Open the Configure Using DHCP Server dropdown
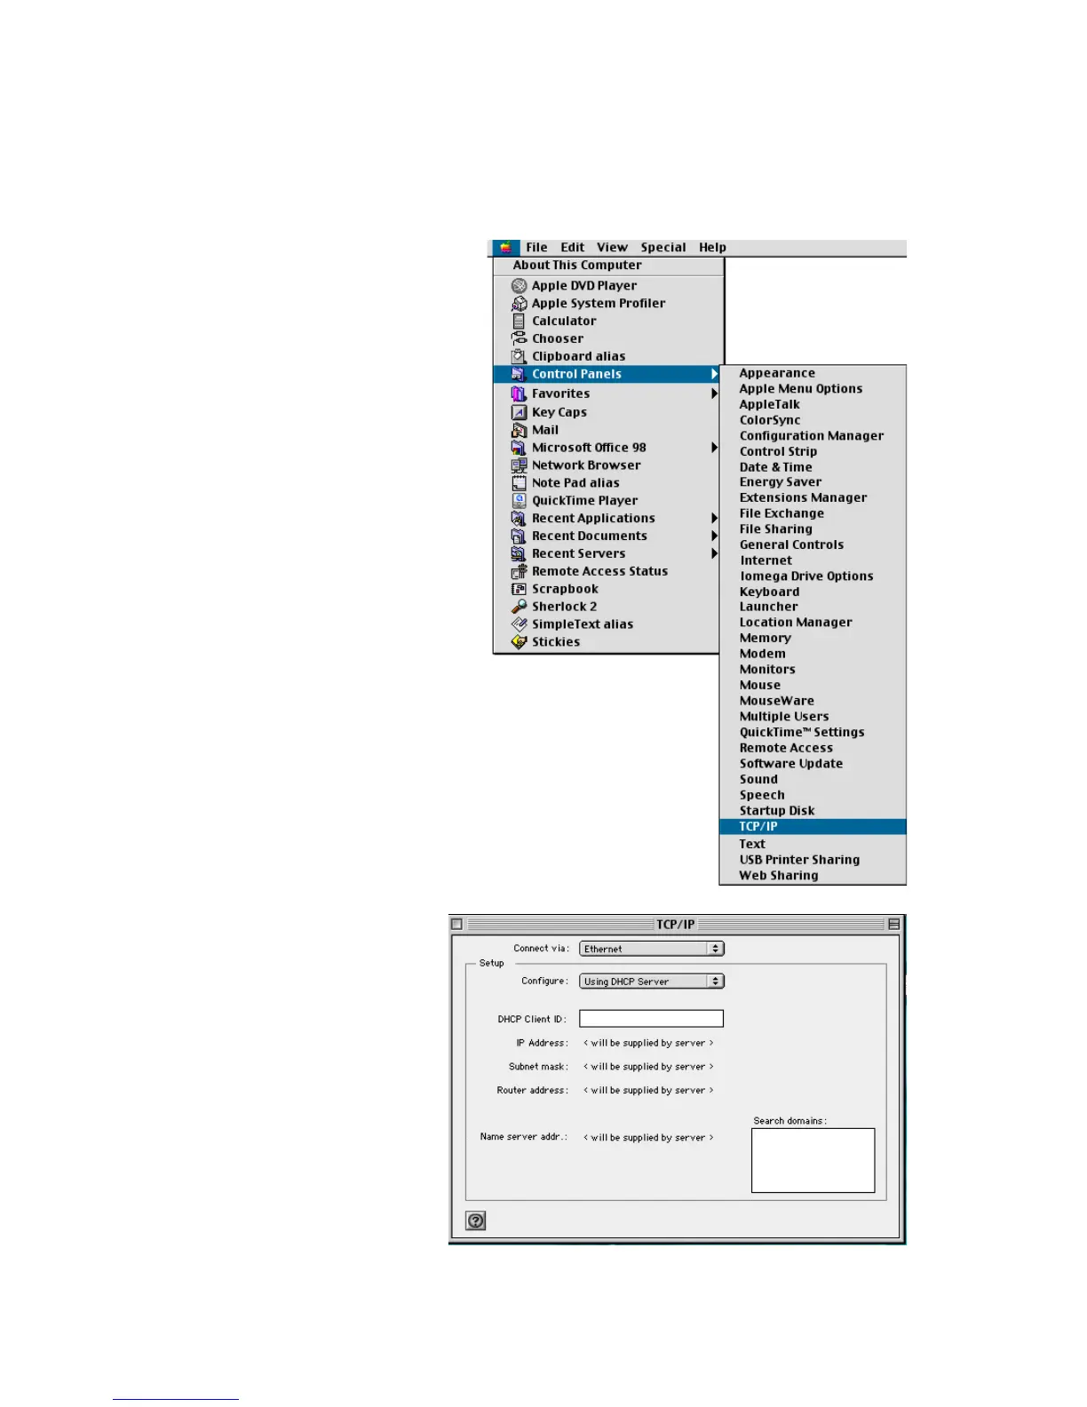The image size is (1087, 1407). [652, 982]
